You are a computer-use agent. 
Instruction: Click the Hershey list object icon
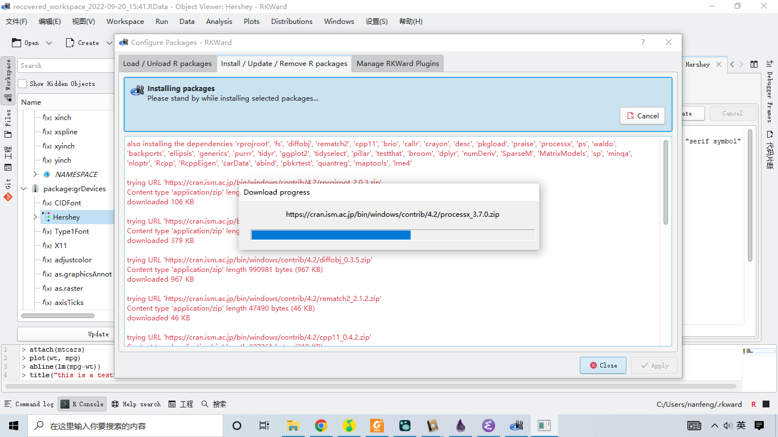pyautogui.click(x=46, y=217)
